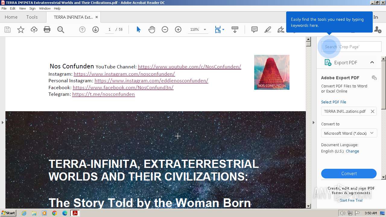Click the Search tools field

[351, 47]
